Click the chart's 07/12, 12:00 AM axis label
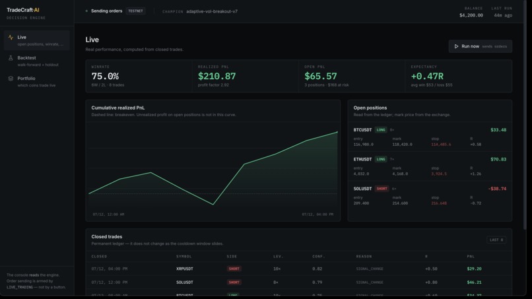Screen dimensions: 532x299 pyautogui.click(x=108, y=215)
